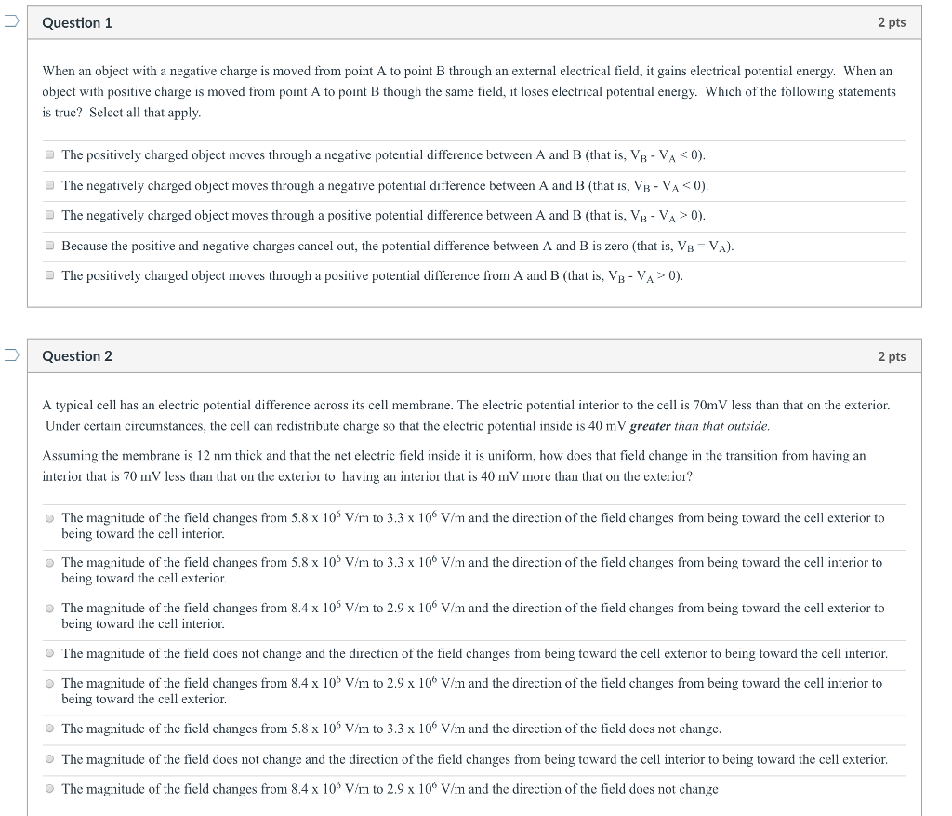Check positively charged object, positive potential difference option
952x816 pixels.
coord(49,276)
